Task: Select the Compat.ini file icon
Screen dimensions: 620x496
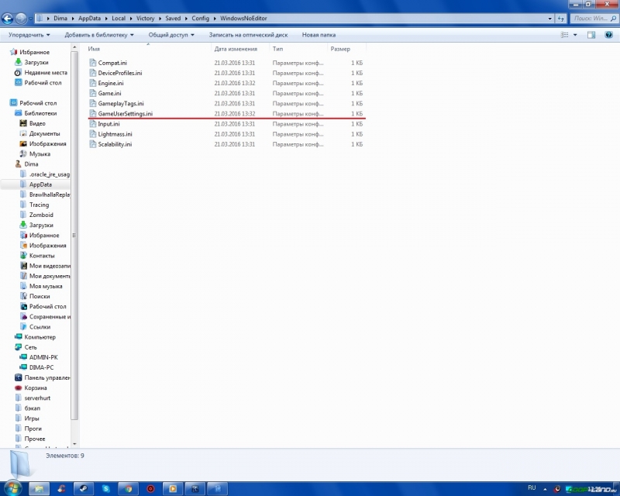Action: (x=93, y=63)
